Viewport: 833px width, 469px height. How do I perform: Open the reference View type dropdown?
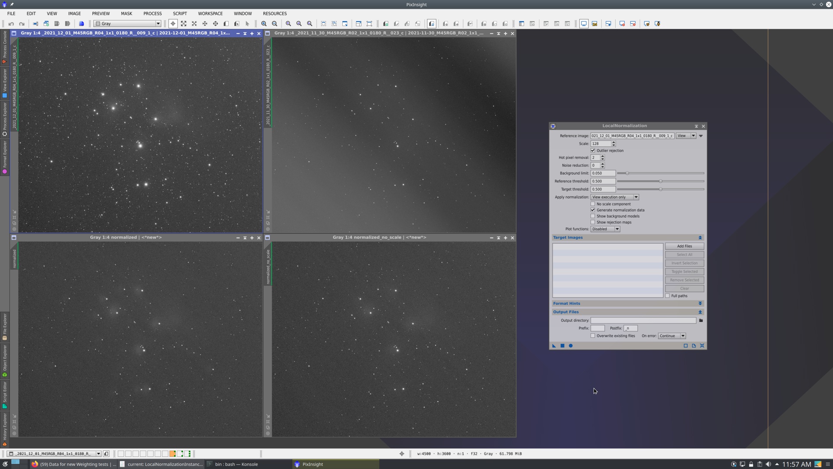(686, 136)
